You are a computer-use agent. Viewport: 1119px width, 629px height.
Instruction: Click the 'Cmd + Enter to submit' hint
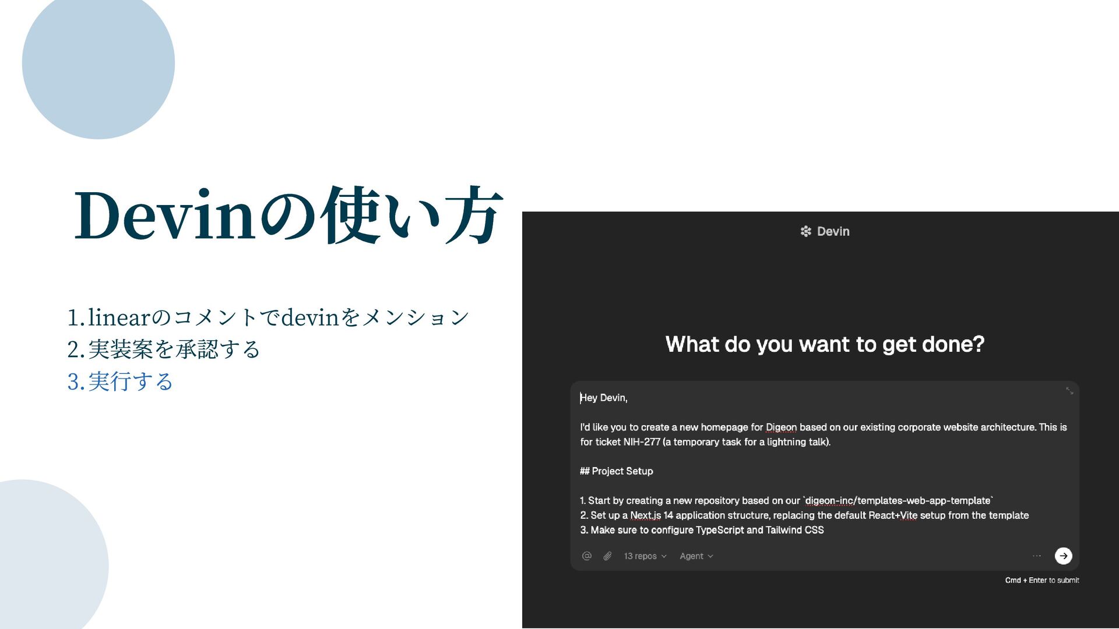(x=1042, y=580)
